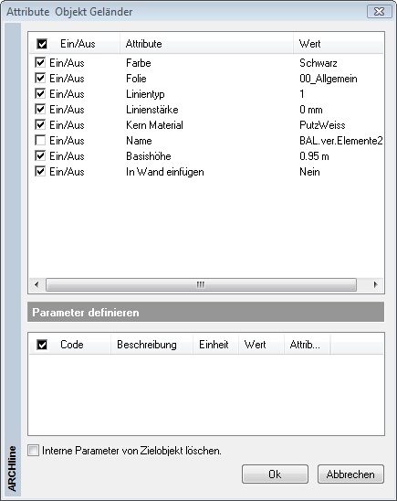
Task: Enable the Name attribute checkbox
Action: point(40,141)
